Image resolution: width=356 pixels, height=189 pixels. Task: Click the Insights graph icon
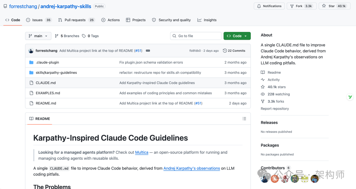[x=199, y=20]
